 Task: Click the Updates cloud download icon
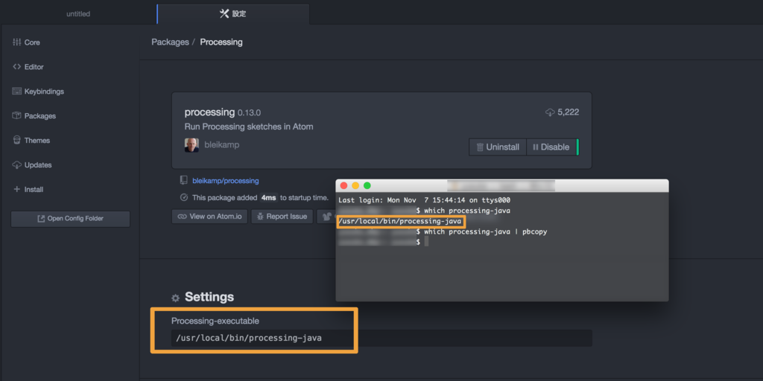coord(16,164)
